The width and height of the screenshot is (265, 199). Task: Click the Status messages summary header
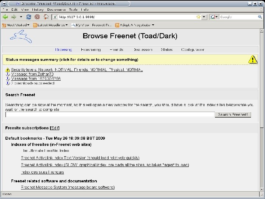72,60
